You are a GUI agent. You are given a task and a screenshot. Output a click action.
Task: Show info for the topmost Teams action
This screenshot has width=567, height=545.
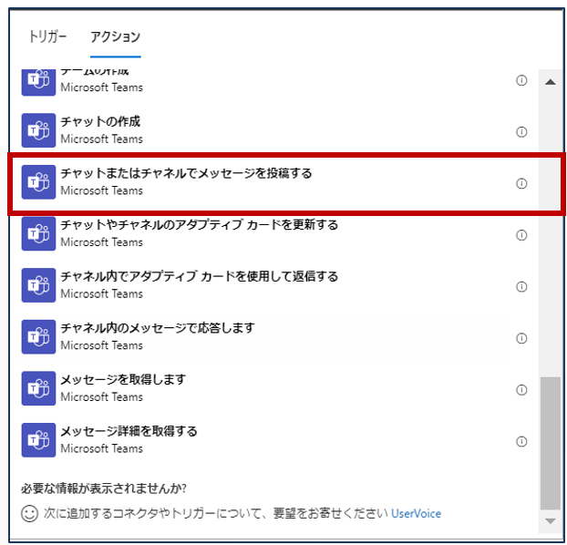point(521,80)
